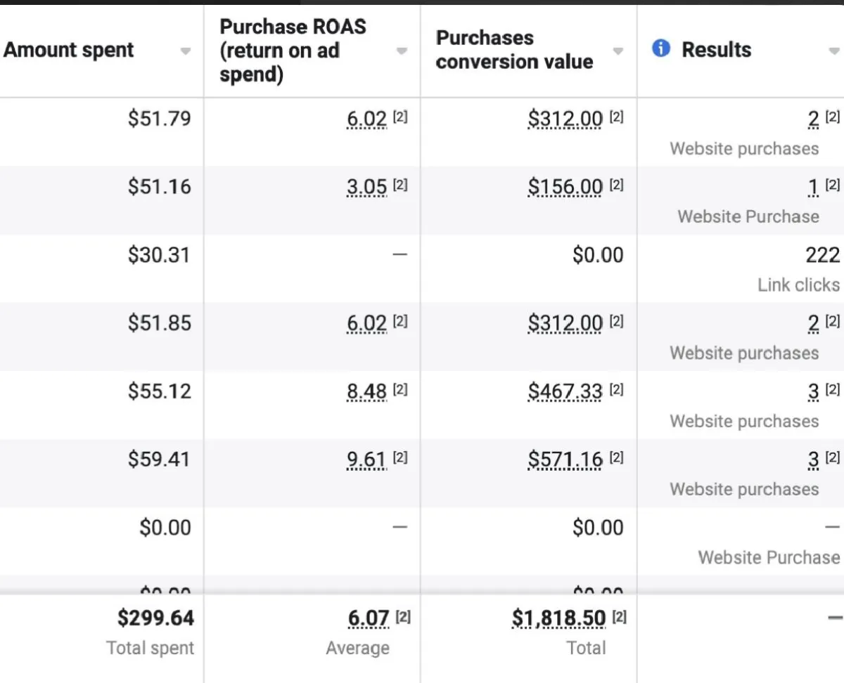Screen dimensions: 844x683
Task: Click the 6.07 average ROAS total
Action: tap(369, 618)
